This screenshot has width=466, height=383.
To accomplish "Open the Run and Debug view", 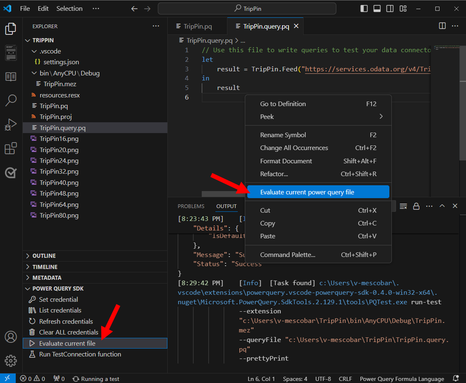I will click(11, 125).
